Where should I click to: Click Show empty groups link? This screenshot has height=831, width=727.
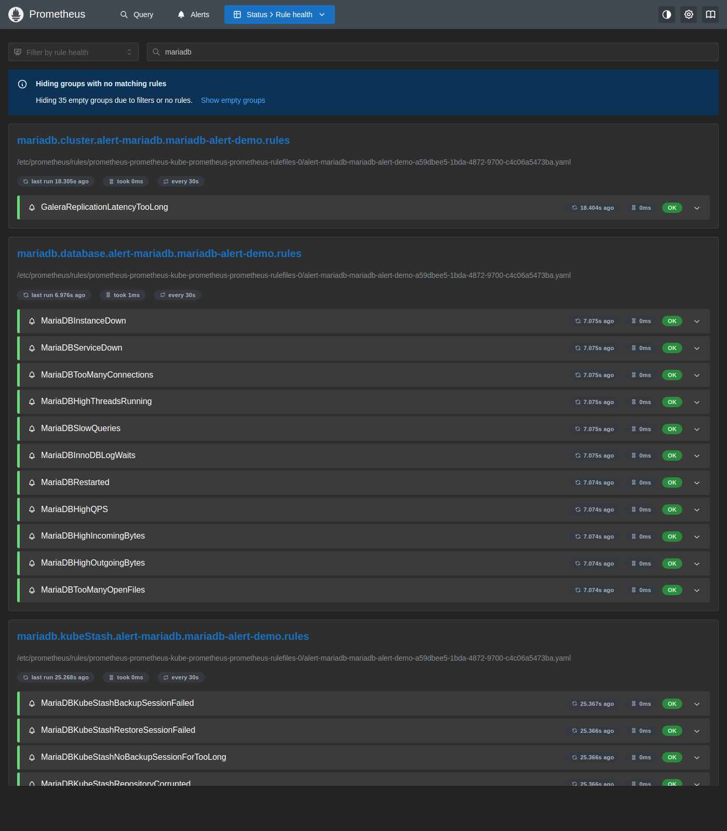click(233, 100)
